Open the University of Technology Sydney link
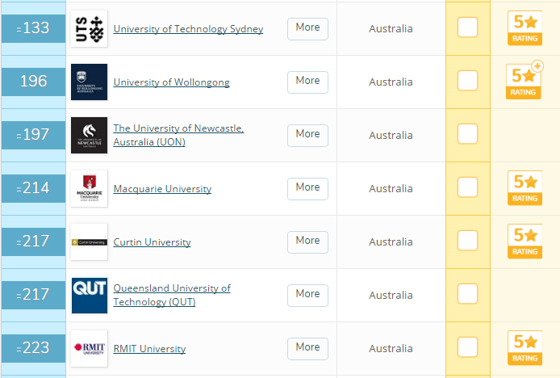 coord(188,29)
